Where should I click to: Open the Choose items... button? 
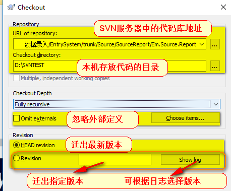click(x=186, y=118)
